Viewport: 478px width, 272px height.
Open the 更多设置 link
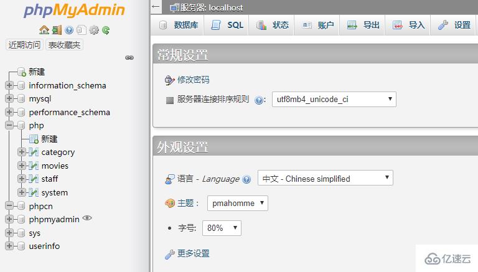[194, 253]
